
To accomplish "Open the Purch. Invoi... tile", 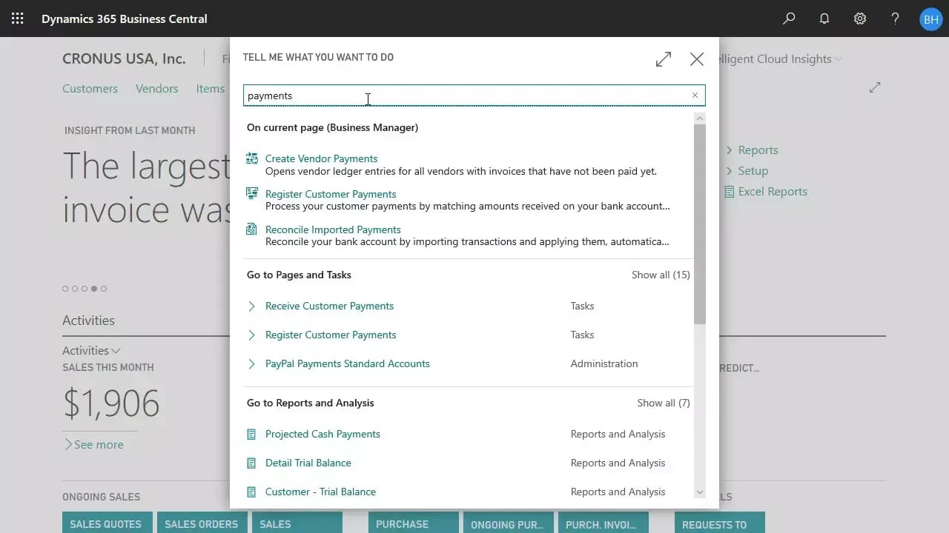I will pyautogui.click(x=604, y=523).
